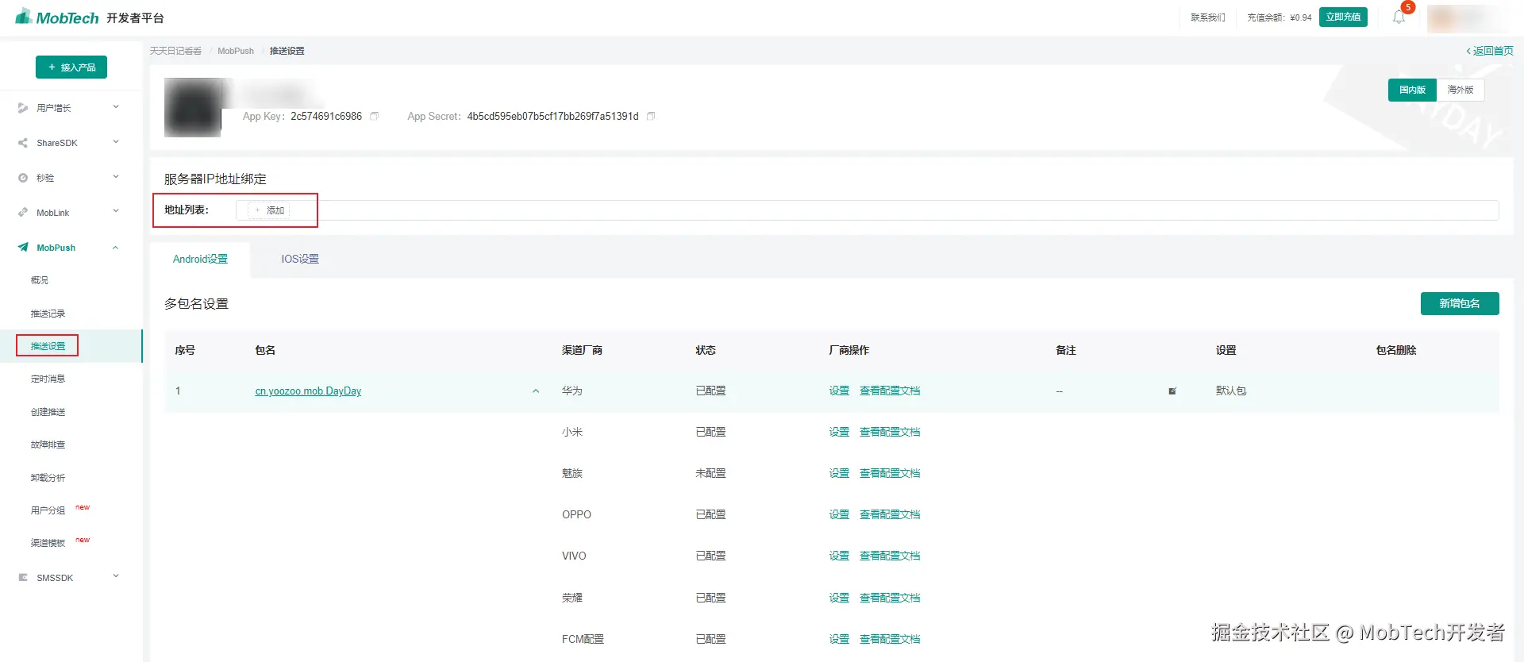Click the MobLink link icon in sidebar
The height and width of the screenshot is (662, 1524).
pyautogui.click(x=23, y=213)
